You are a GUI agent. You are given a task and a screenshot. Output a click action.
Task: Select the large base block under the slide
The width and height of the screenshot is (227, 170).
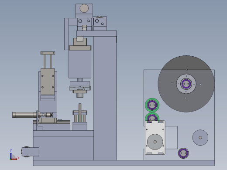[63, 148]
